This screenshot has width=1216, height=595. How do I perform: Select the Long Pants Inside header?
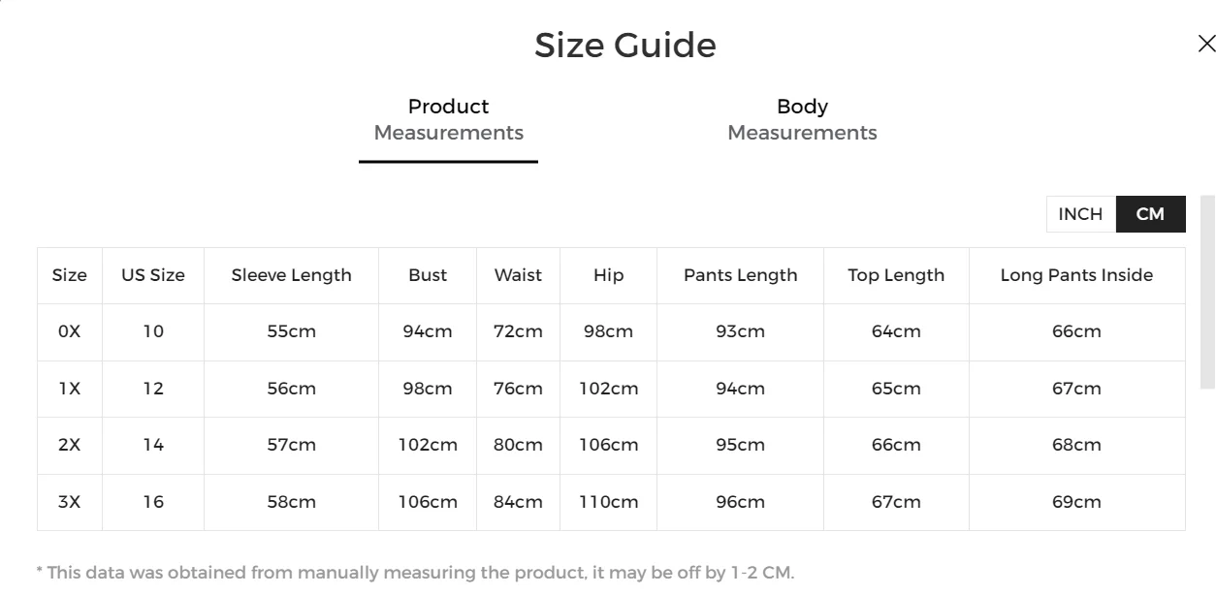click(1076, 275)
